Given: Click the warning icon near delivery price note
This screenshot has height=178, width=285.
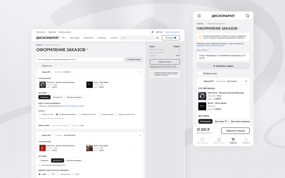Looking at the screenshot, I should [x=40, y=165].
